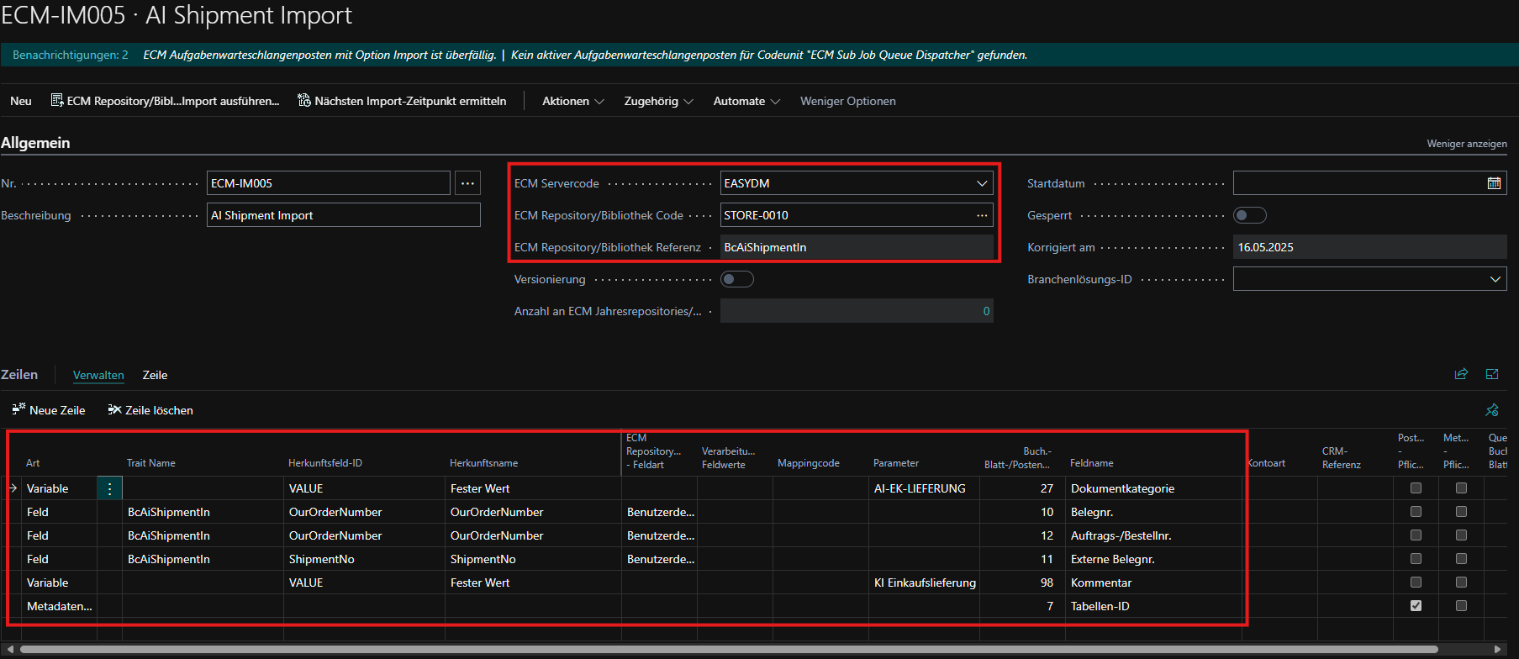Switch to the Zeile tab
Viewport: 1519px width, 659px height.
click(x=155, y=375)
